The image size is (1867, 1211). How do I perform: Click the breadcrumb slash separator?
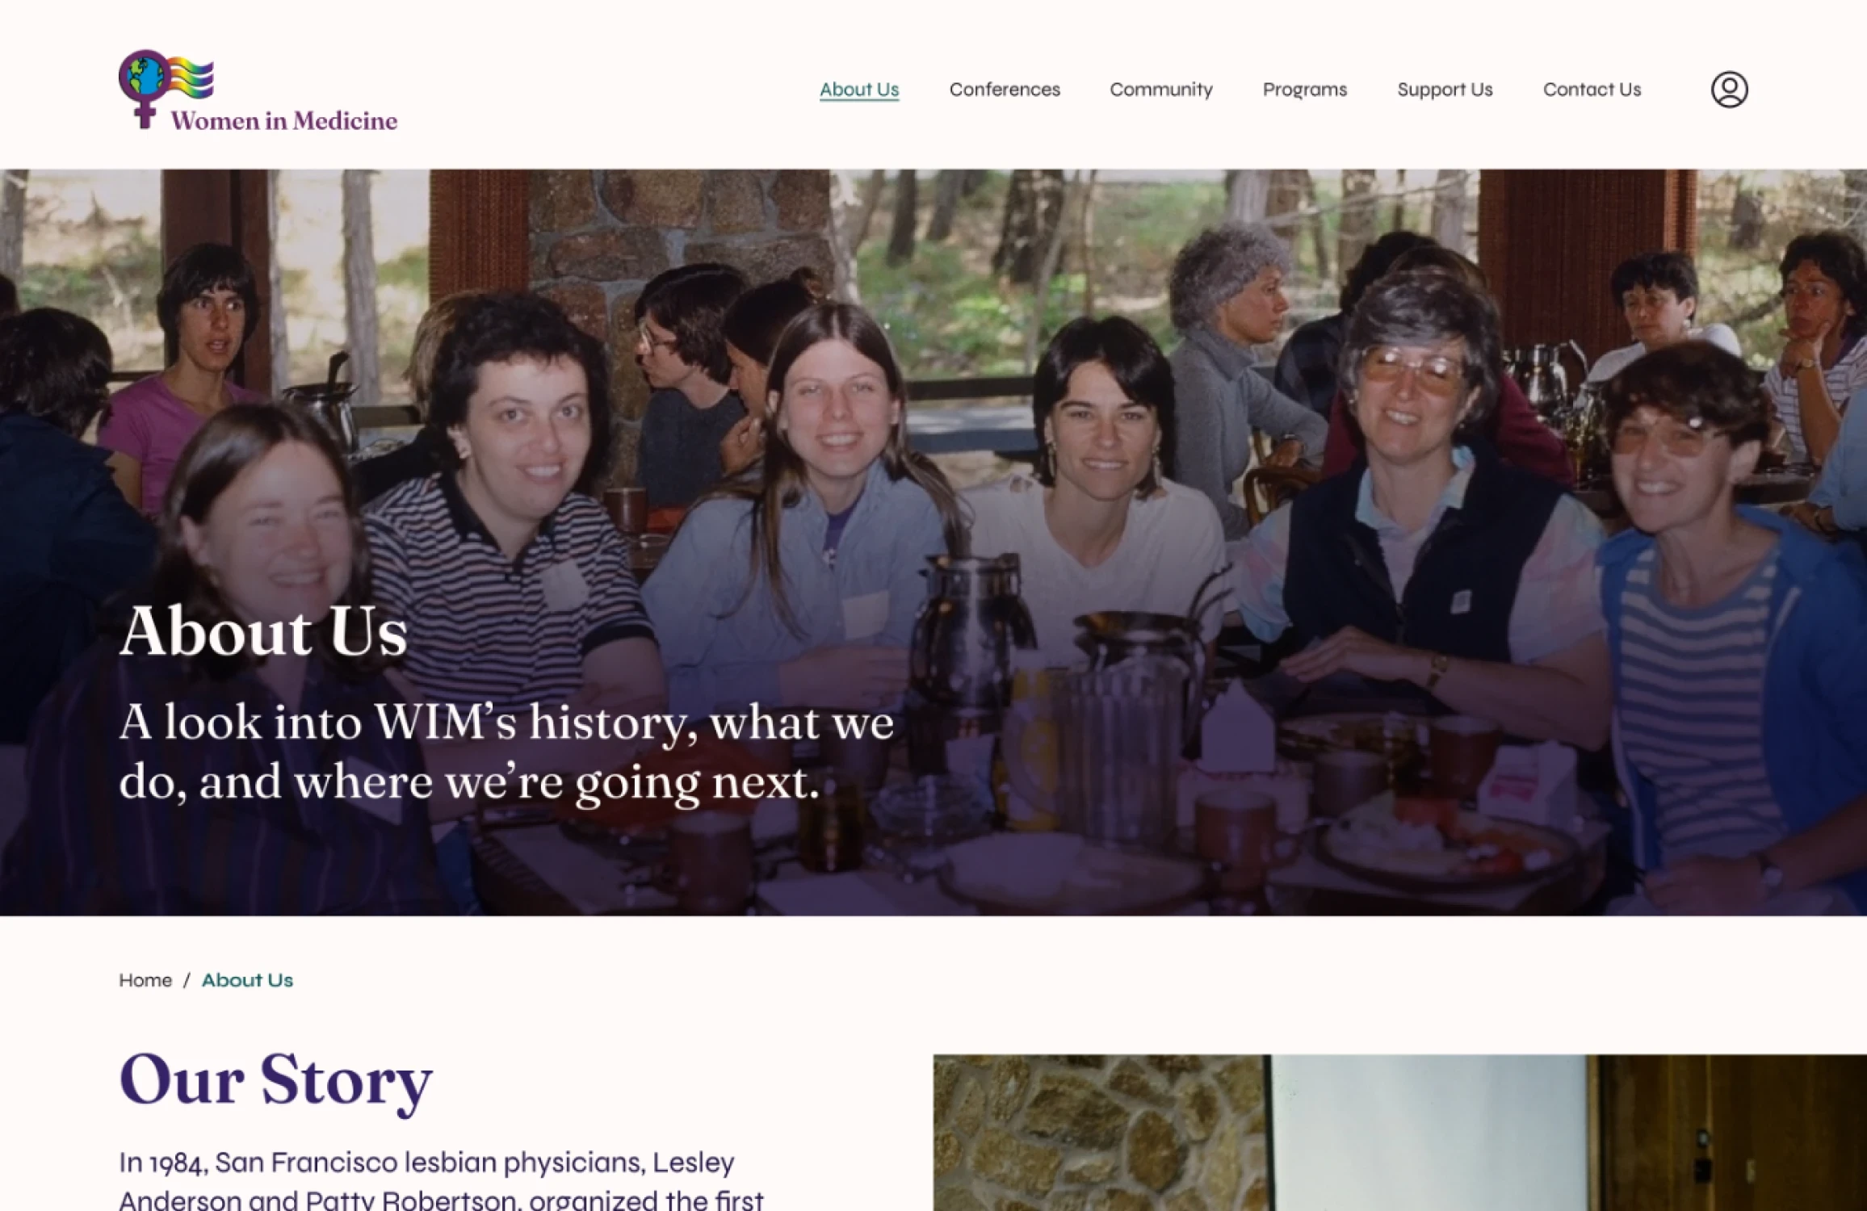[x=187, y=980]
